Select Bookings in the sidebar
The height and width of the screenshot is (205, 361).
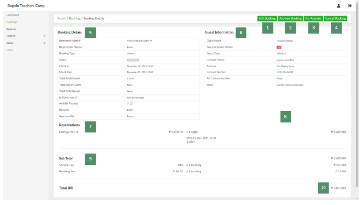pyautogui.click(x=12, y=22)
